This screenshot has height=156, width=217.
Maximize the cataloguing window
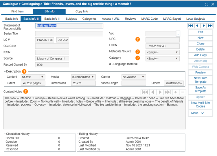[207, 4]
